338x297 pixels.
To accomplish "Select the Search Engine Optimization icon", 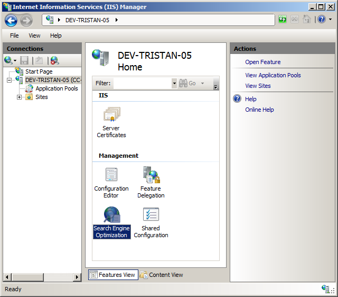I will click(x=111, y=222).
